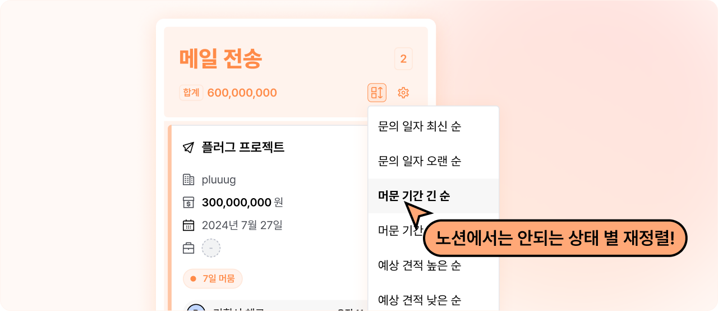Click the empty dashed assignee circle
The width and height of the screenshot is (718, 311).
pos(211,248)
